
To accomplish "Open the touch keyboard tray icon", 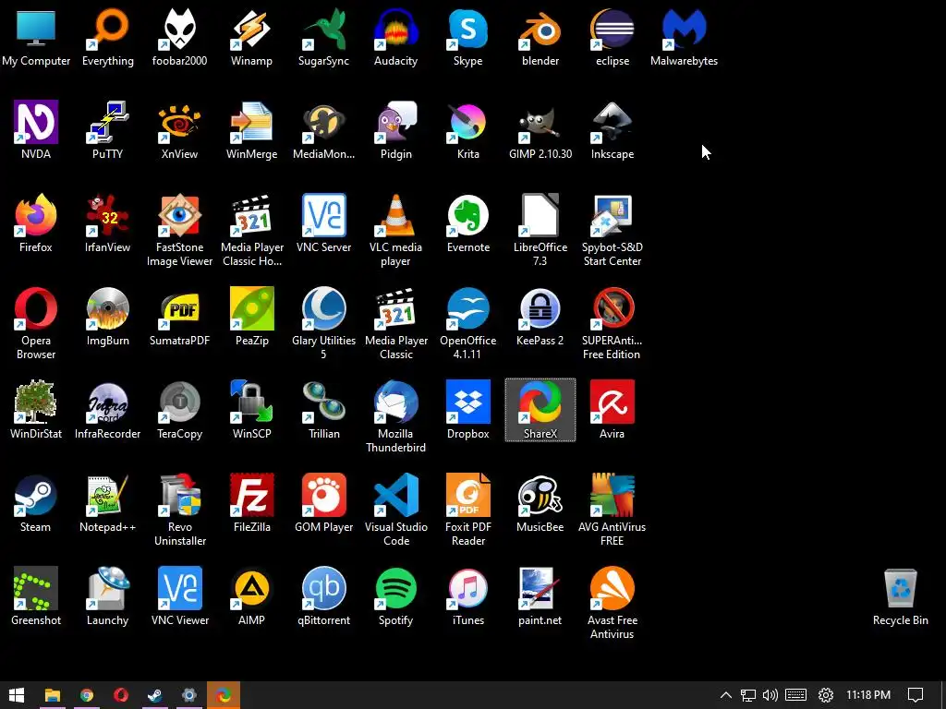I will coord(795,695).
